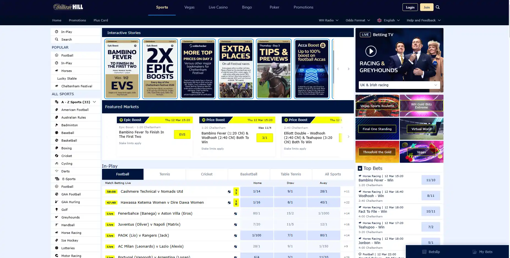The width and height of the screenshot is (510, 258).
Task: Select the Boxing glove icon
Action: click(x=57, y=148)
